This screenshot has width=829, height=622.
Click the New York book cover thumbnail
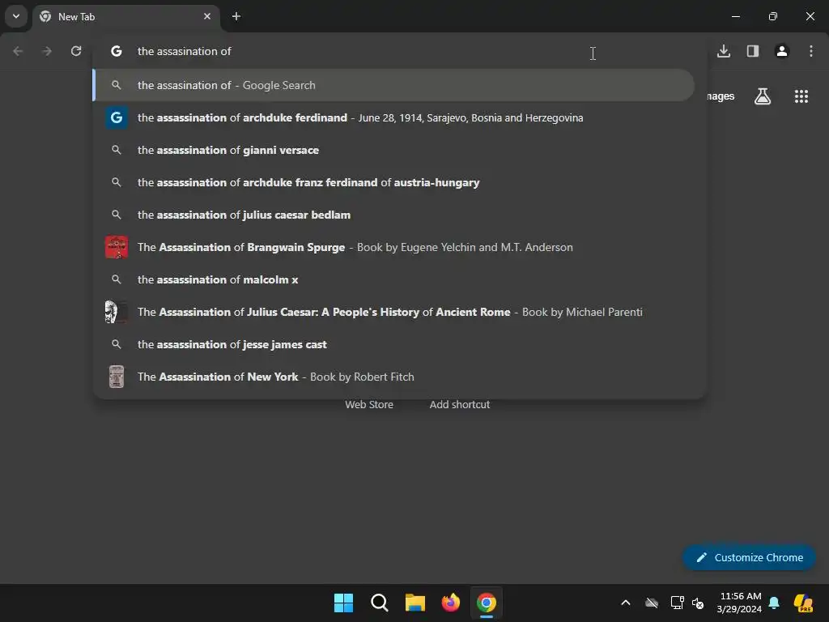point(117,377)
